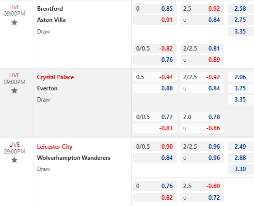Viewport: 254px width, 206px height.
Task: Toggle favorite star for Crystal Palace match
Action: [15, 90]
